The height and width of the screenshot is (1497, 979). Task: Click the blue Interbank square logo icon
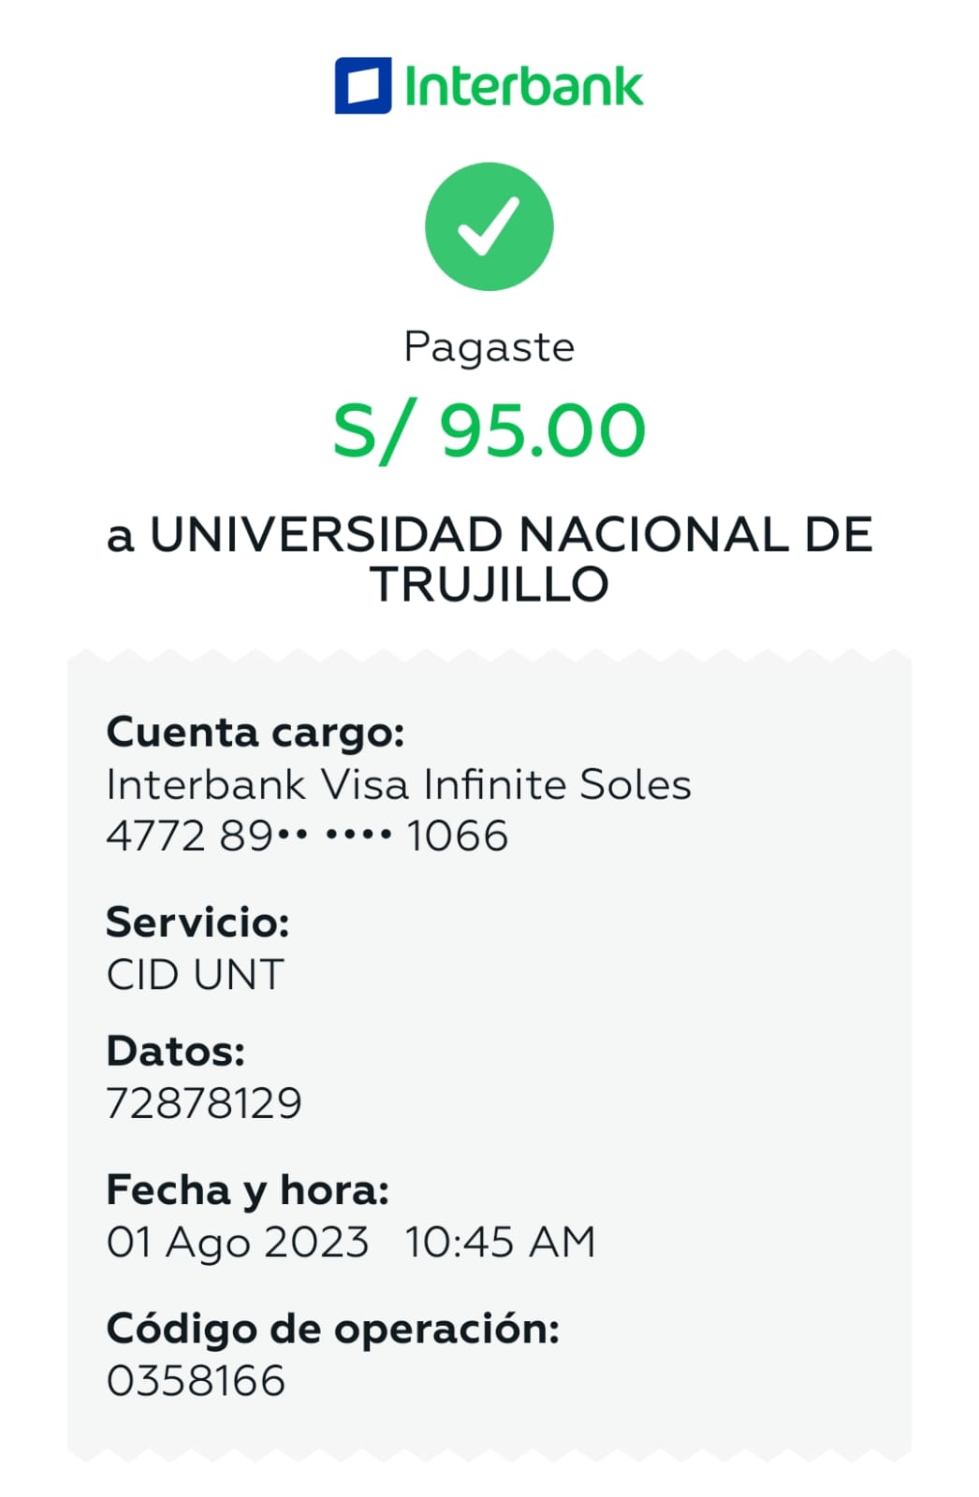point(362,86)
